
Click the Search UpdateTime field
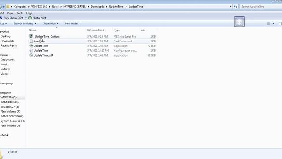[261, 7]
